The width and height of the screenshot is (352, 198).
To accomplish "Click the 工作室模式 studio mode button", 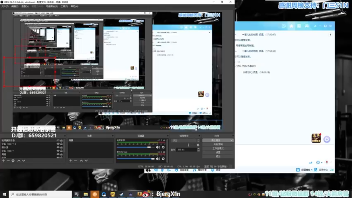I will point(218,148).
